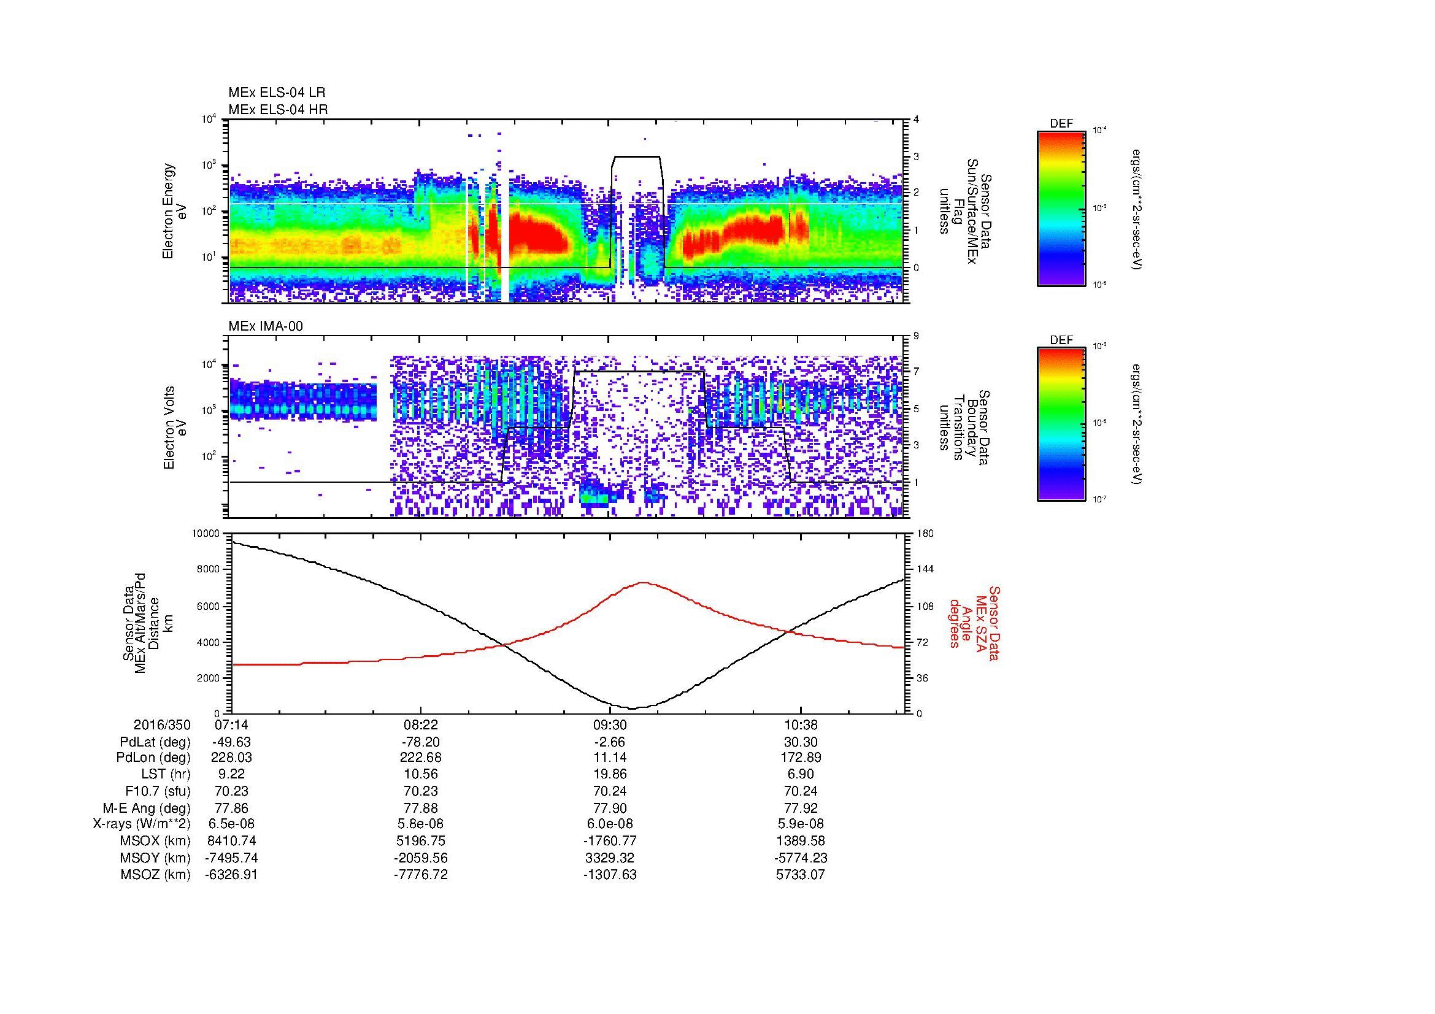Select the top DEF color bar
The height and width of the screenshot is (1014, 1435).
[x=1061, y=208]
